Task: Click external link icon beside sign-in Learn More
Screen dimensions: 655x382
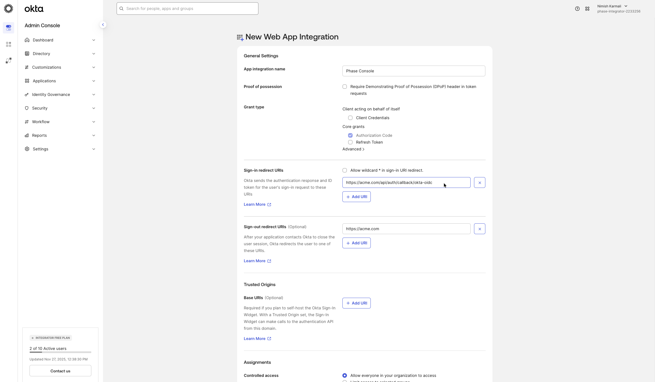Action: [269, 205]
